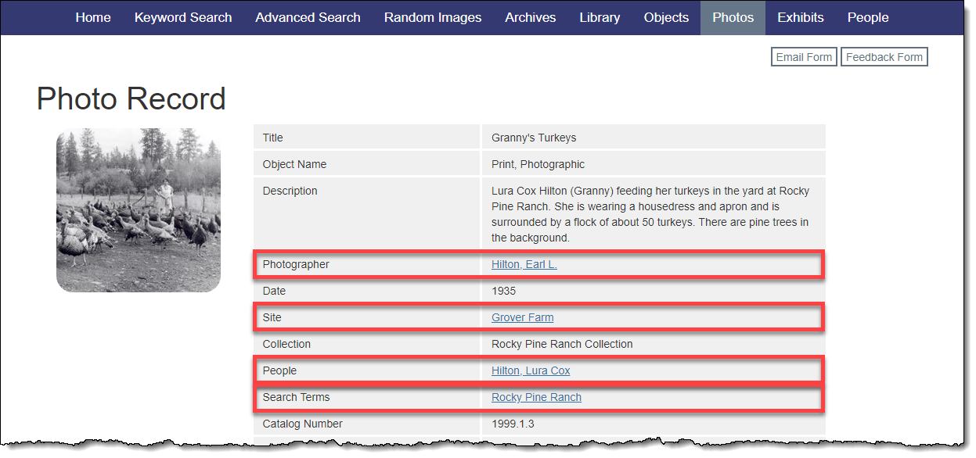Follow the photographer link Hilton, Earl L.

tap(524, 264)
